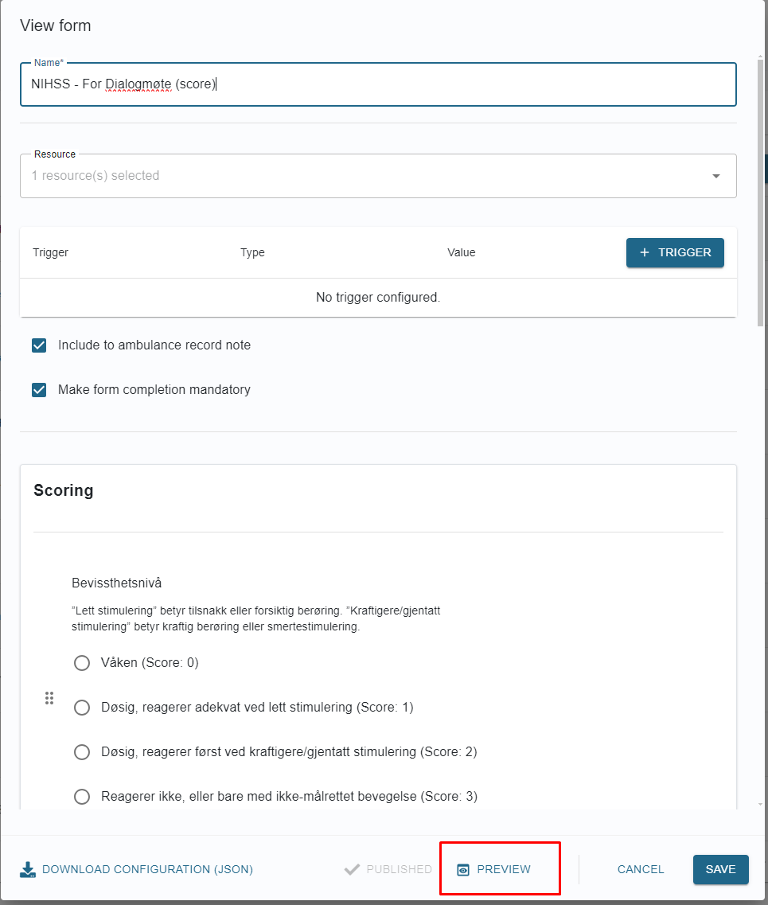The height and width of the screenshot is (905, 768).
Task: Click the drag handle dots beside Bevissthetsnivå question
Action: click(49, 698)
